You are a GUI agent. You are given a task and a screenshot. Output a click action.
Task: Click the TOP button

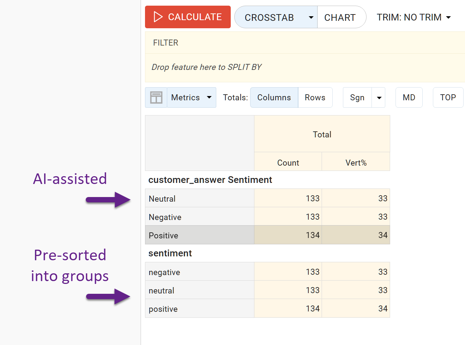tap(448, 97)
